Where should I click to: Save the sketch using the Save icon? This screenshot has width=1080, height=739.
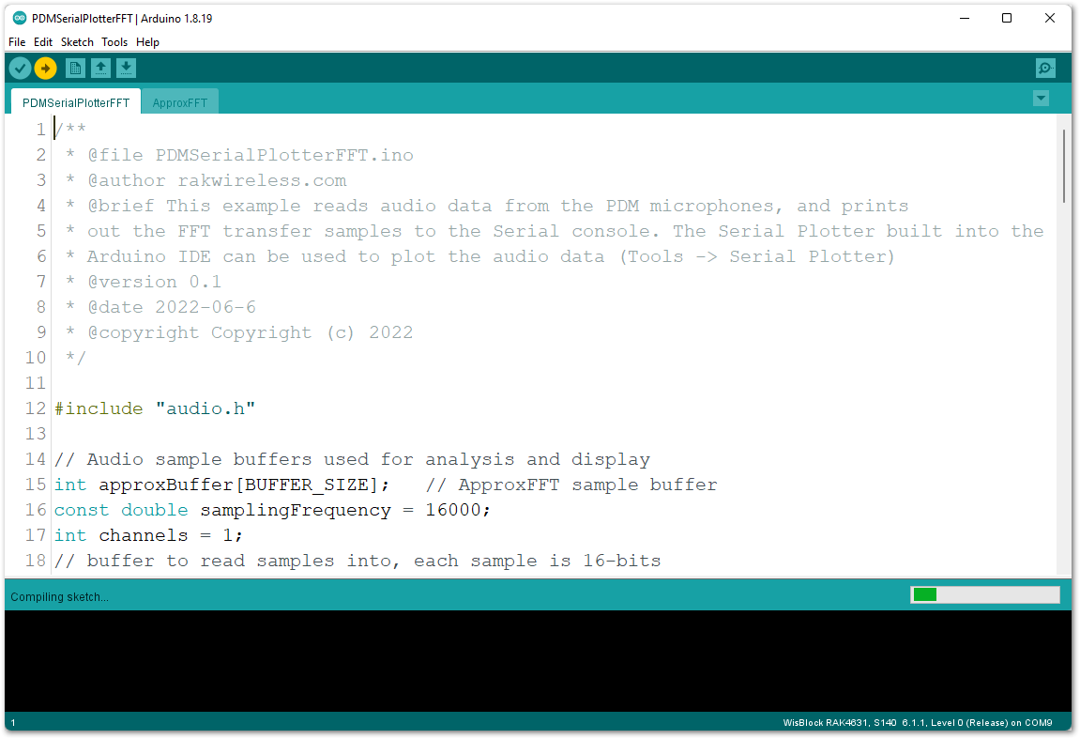[126, 68]
